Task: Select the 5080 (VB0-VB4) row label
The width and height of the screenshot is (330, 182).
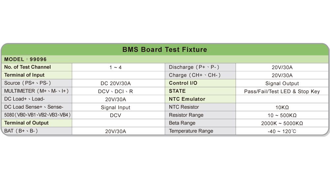Action: [x=38, y=115]
